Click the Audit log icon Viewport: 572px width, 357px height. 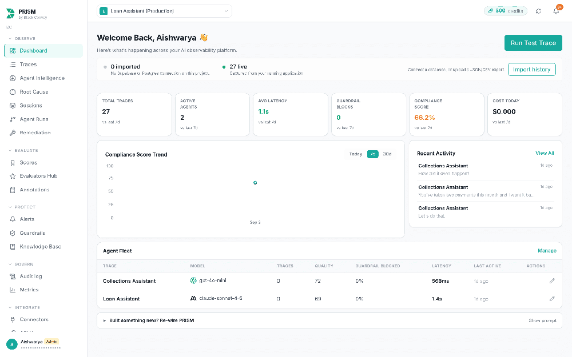pyautogui.click(x=13, y=276)
